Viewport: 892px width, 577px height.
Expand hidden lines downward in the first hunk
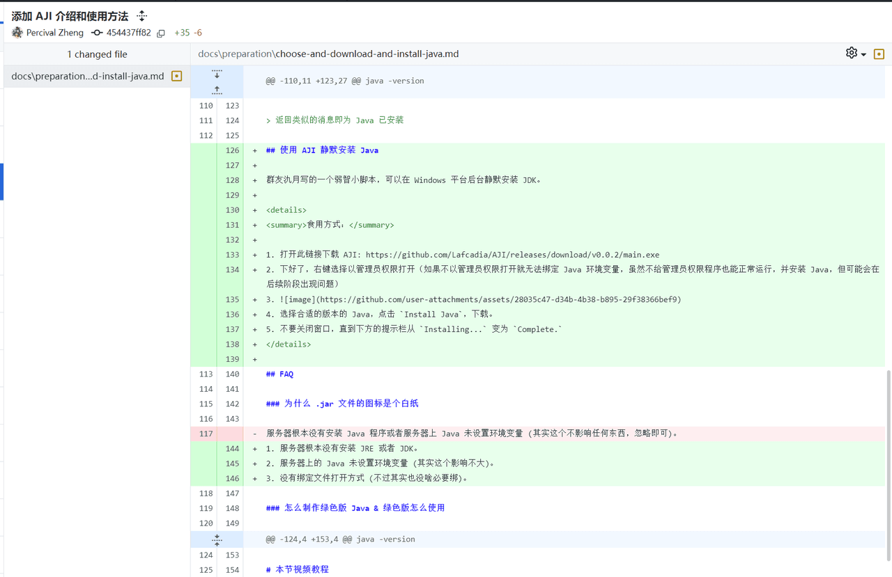(217, 74)
